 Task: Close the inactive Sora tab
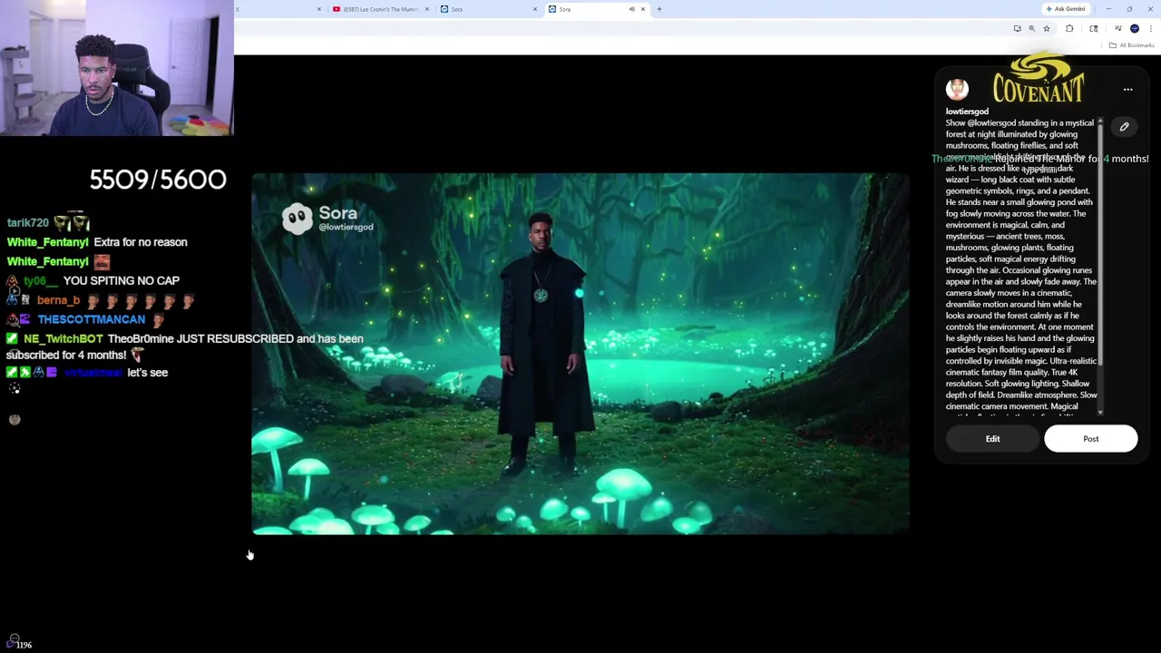pyautogui.click(x=534, y=9)
